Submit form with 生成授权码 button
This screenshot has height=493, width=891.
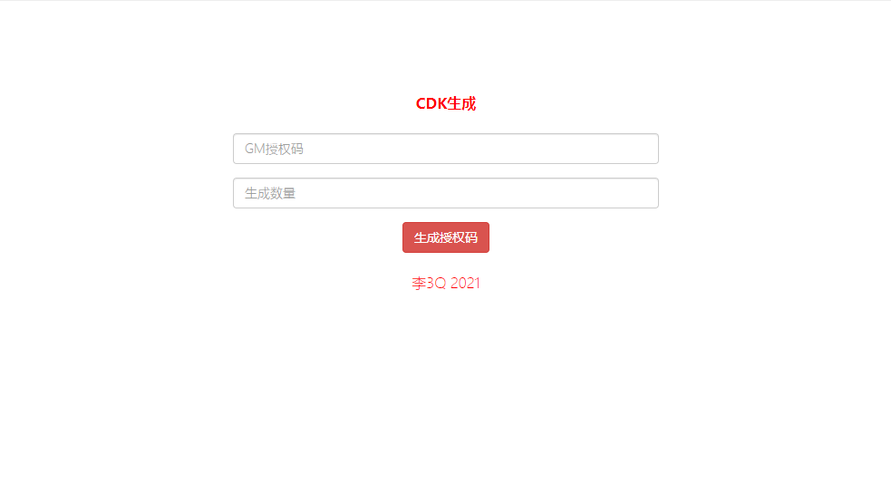click(x=446, y=237)
